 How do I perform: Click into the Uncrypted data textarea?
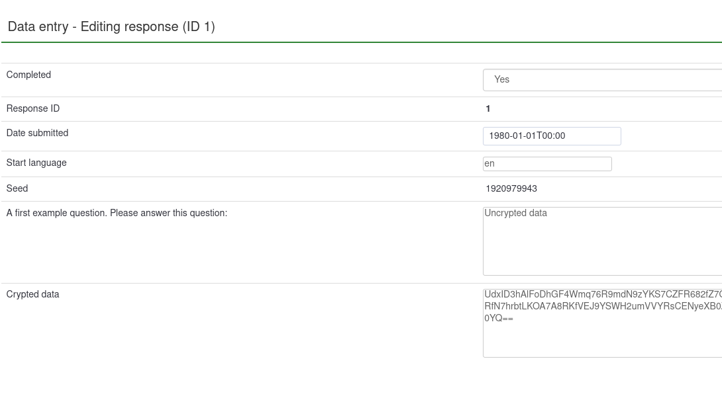[x=601, y=242]
